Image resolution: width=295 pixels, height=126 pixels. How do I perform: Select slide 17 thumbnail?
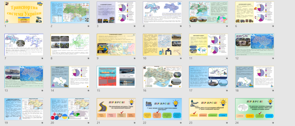[x=208, y=77]
